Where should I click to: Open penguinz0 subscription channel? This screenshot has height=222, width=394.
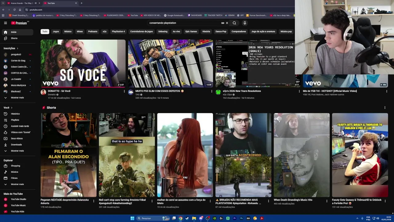point(16,55)
